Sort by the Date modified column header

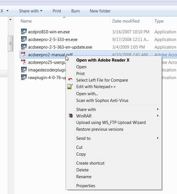(126, 21)
